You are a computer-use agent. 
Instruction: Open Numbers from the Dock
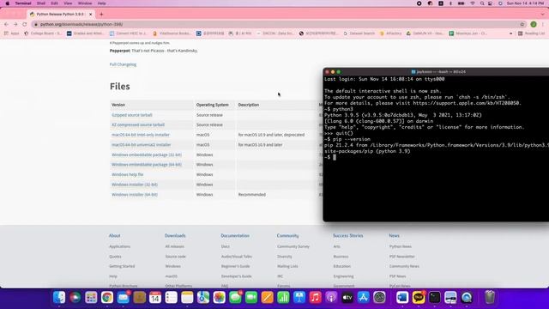click(283, 298)
